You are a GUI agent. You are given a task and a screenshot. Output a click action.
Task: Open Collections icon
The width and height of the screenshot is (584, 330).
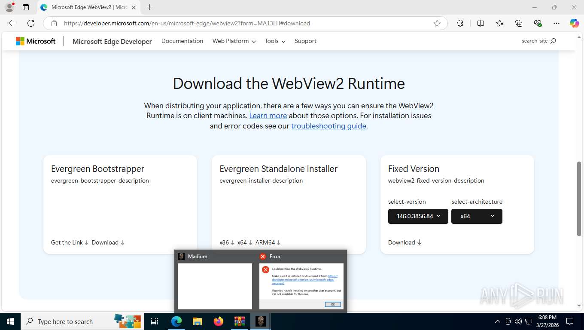click(519, 23)
